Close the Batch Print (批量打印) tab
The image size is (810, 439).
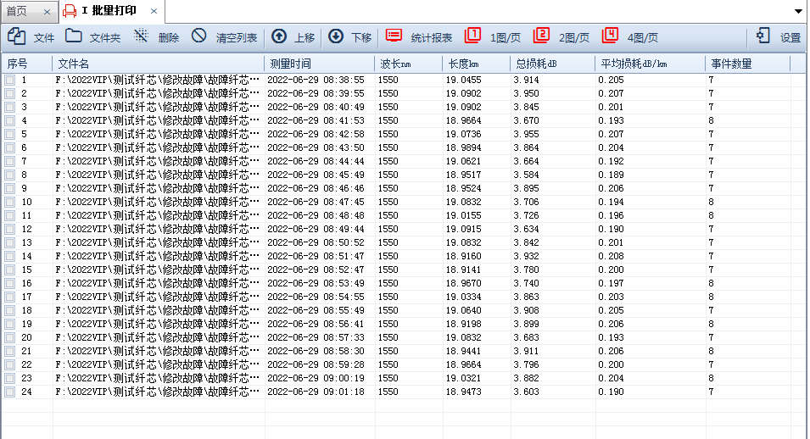coord(153,12)
